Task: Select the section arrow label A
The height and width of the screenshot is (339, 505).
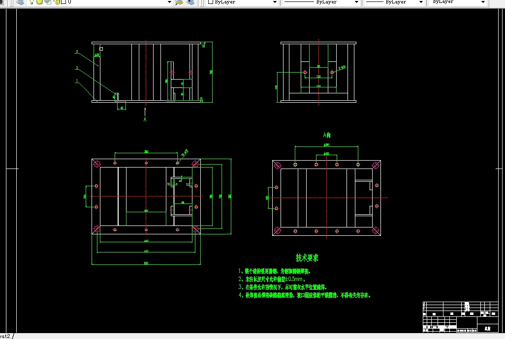Action: click(145, 119)
